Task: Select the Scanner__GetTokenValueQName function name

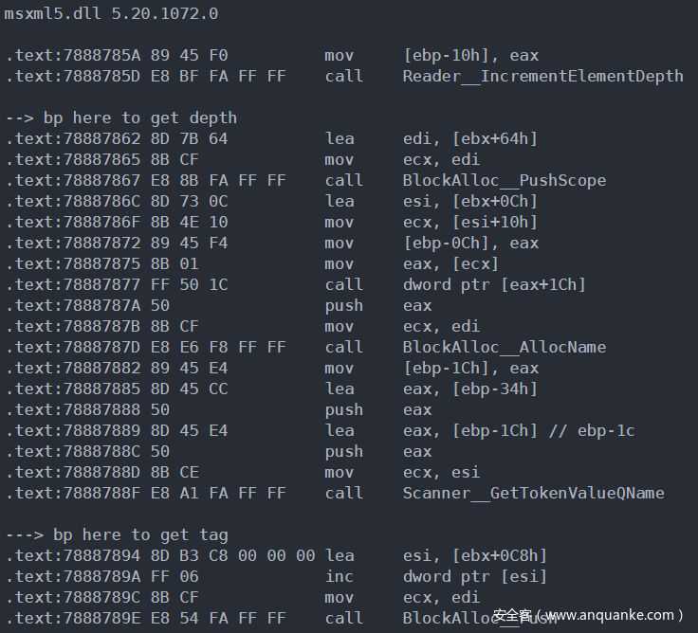Action: click(533, 493)
